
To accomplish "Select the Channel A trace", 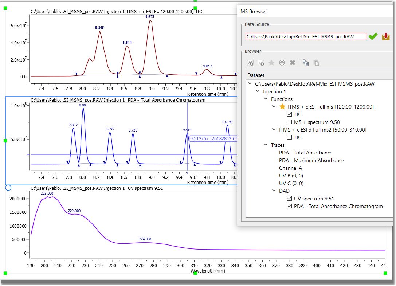I will [290, 168].
